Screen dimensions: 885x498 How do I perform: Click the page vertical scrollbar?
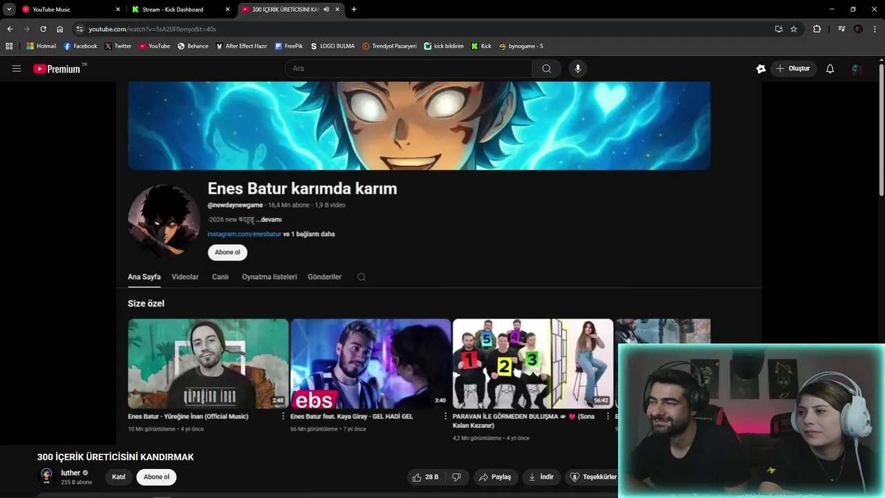click(x=881, y=131)
